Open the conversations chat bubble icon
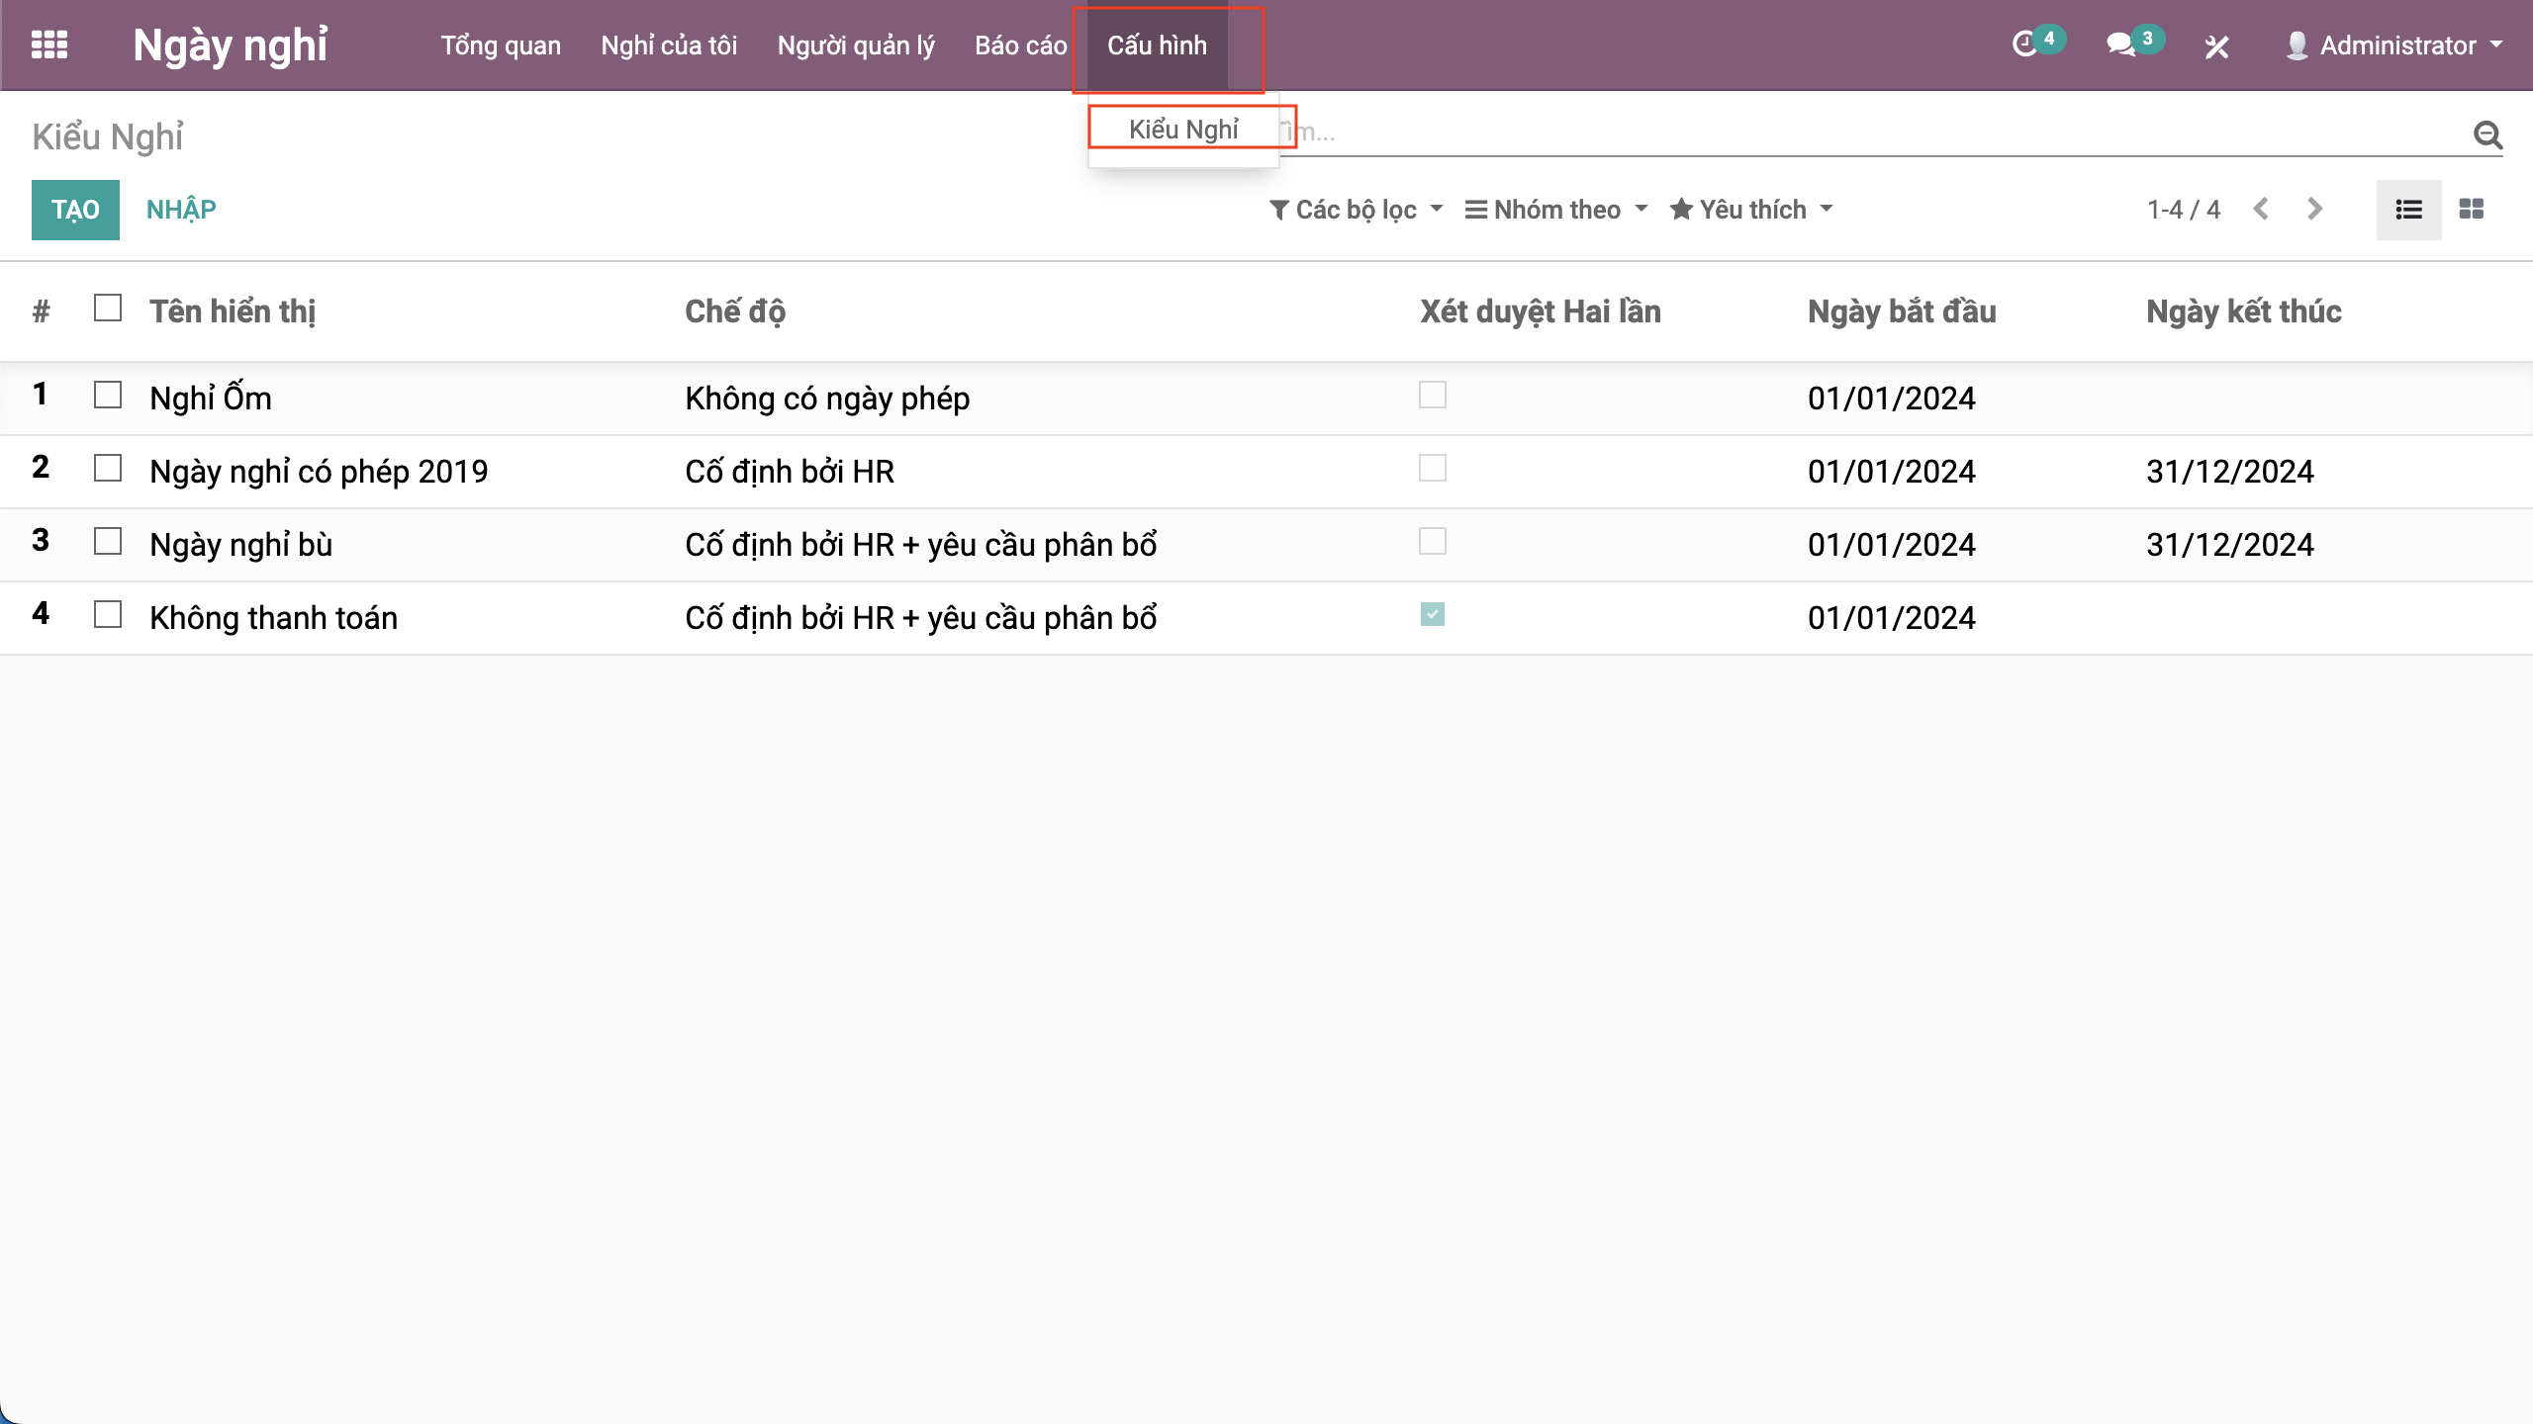Viewport: 2533px width, 1424px height. click(x=2120, y=44)
